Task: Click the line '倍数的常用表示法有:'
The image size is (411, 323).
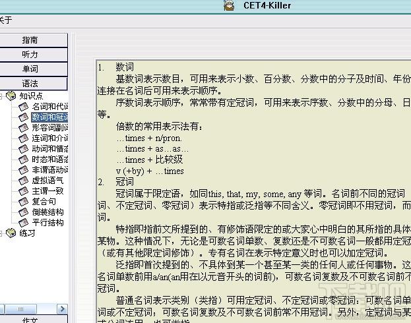Action: click(x=160, y=127)
